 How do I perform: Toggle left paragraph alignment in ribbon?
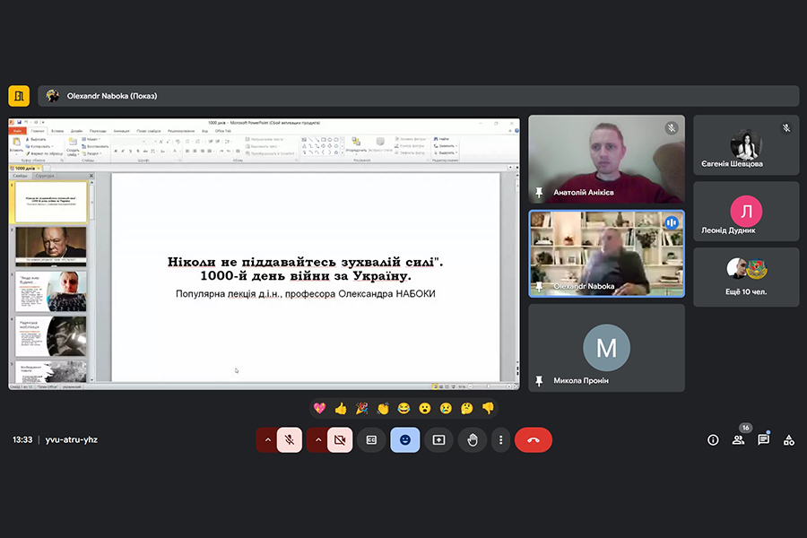[187, 152]
